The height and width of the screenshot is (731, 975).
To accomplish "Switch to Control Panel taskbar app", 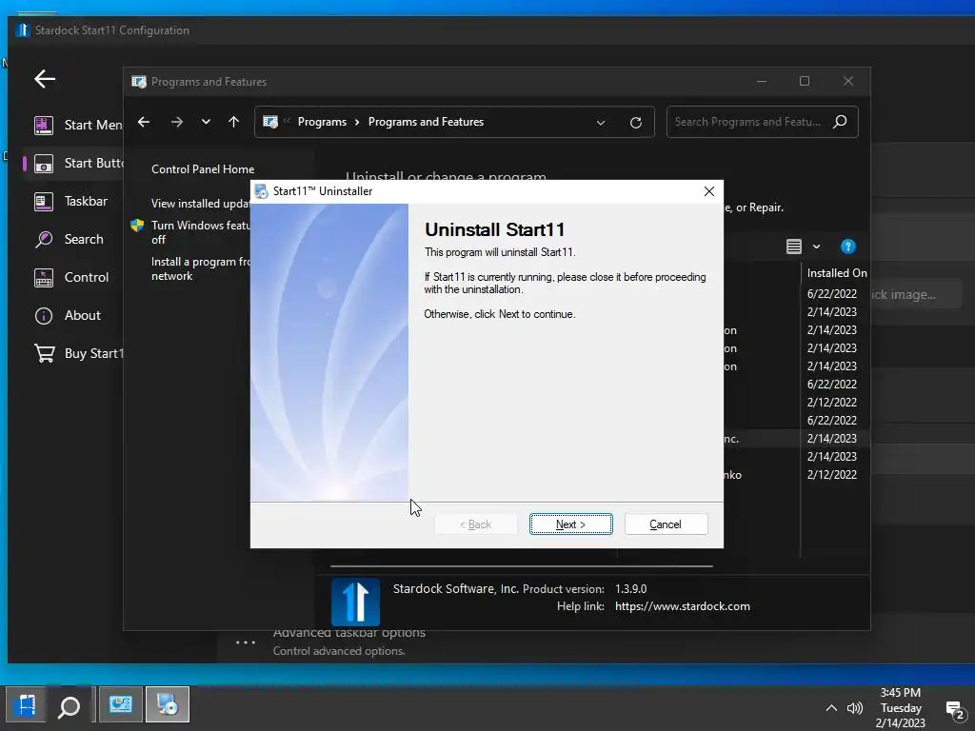I will tap(121, 705).
